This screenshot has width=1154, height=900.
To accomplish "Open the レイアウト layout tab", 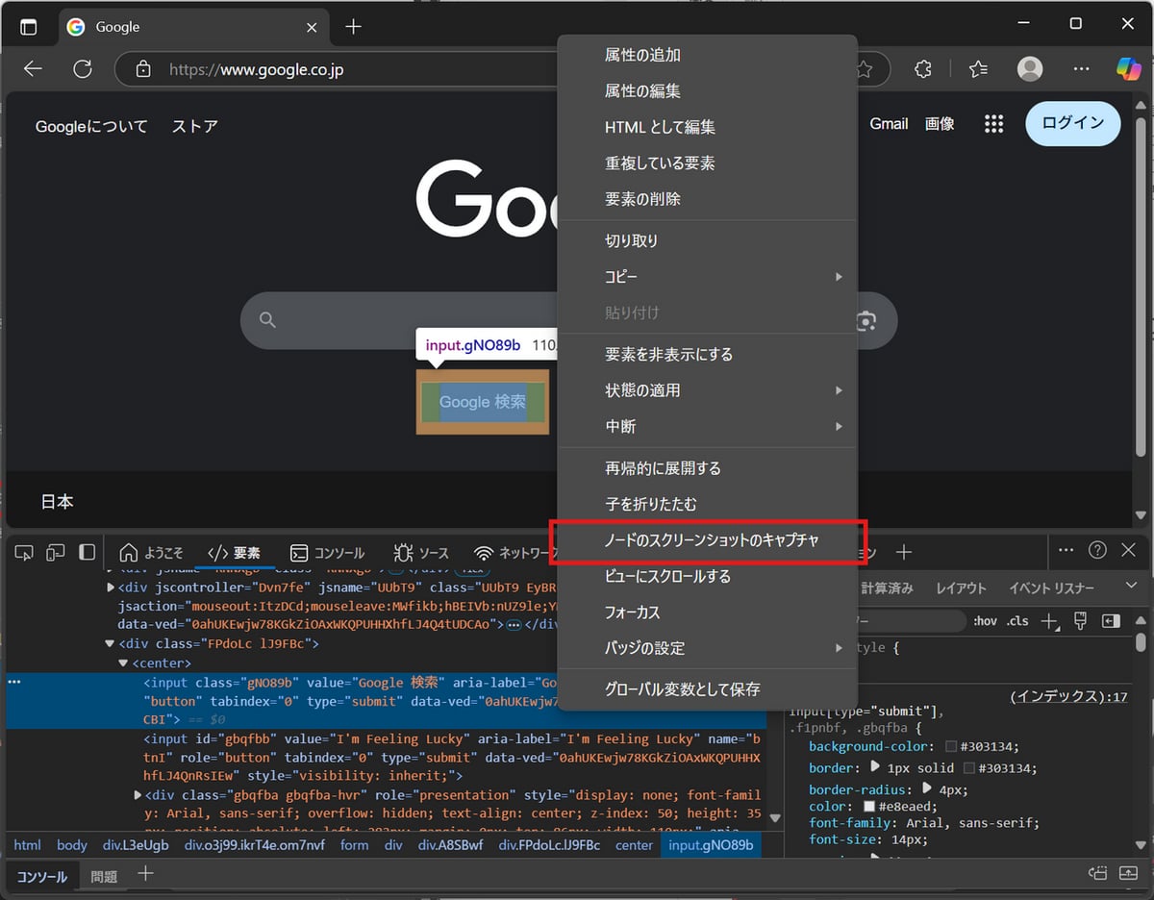I will (x=962, y=588).
